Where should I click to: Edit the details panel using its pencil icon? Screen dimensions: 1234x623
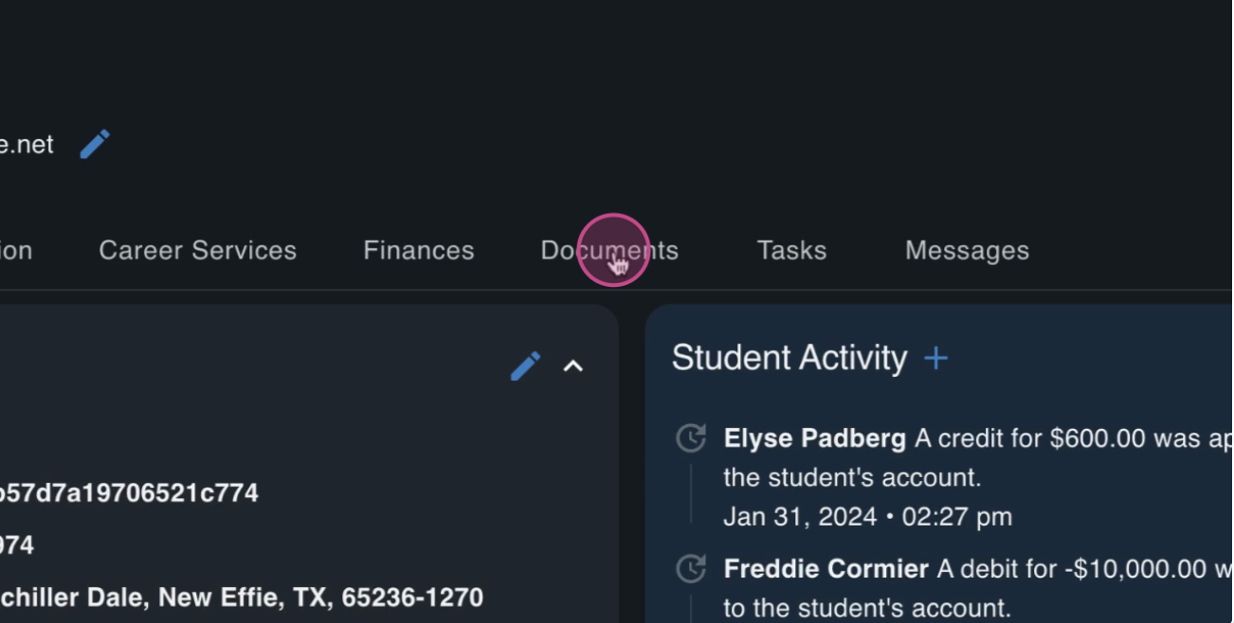coord(525,365)
